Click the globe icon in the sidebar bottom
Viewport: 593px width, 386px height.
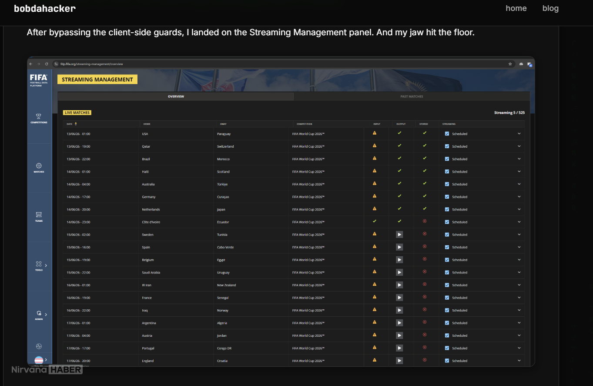[x=39, y=346]
